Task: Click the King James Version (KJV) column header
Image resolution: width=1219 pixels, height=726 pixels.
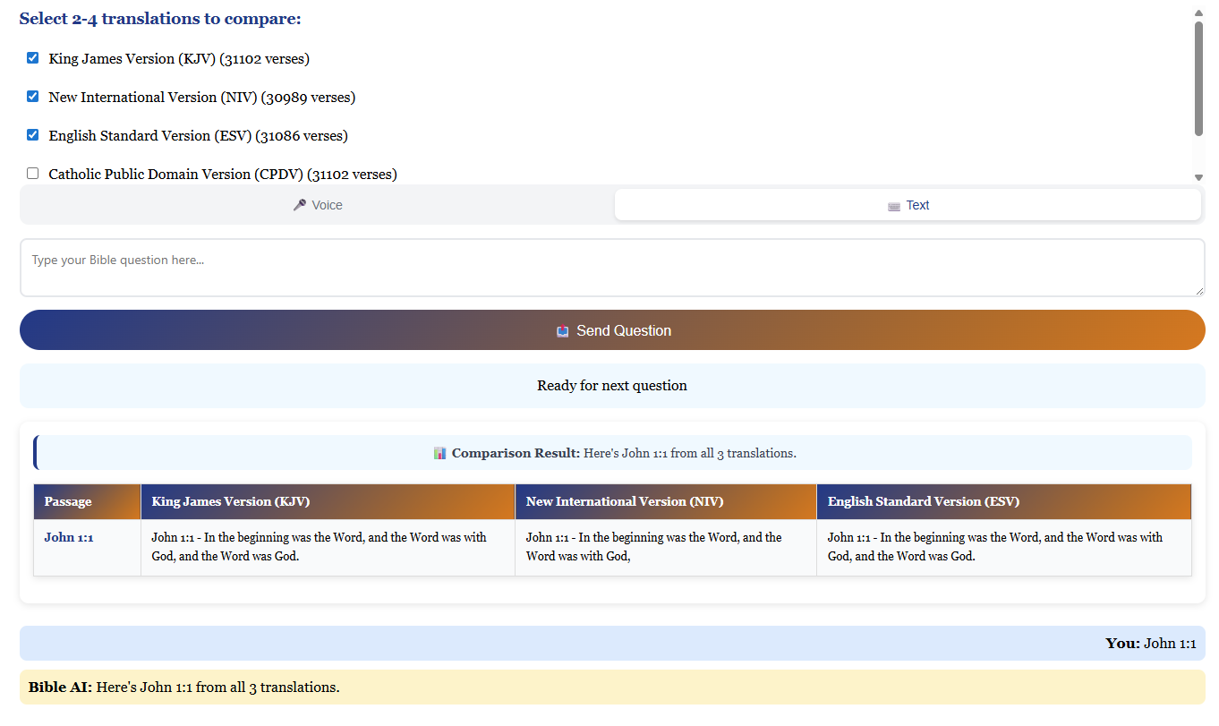Action: (x=328, y=501)
